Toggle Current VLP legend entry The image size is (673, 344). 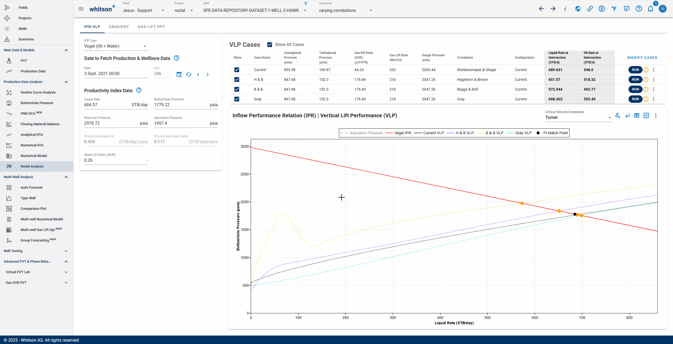tap(429, 133)
